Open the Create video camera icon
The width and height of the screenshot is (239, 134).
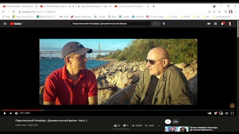click(x=209, y=23)
